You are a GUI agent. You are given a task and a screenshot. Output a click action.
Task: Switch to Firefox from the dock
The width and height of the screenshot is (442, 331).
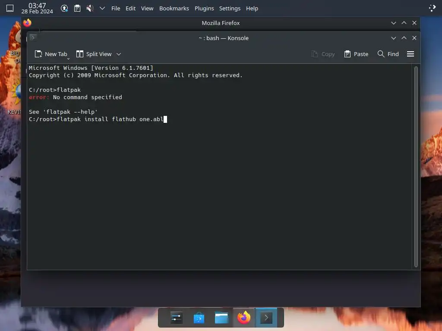pyautogui.click(x=244, y=318)
